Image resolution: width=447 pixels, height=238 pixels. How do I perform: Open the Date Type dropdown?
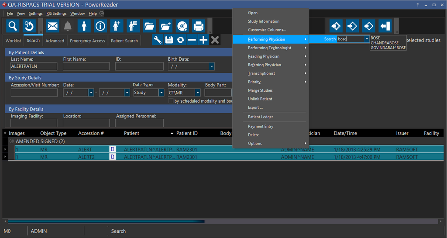pos(162,93)
